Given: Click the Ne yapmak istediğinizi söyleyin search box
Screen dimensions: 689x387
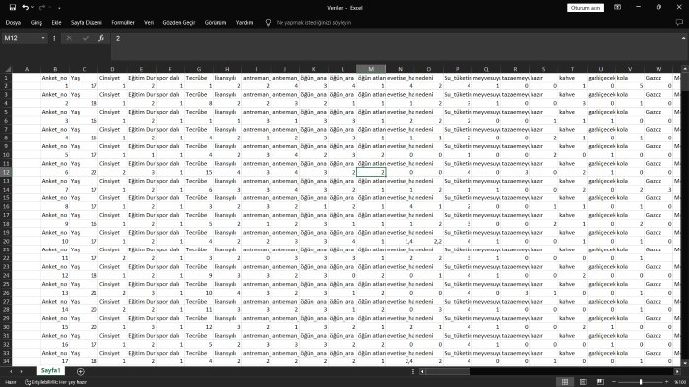Looking at the screenshot, I should point(314,22).
